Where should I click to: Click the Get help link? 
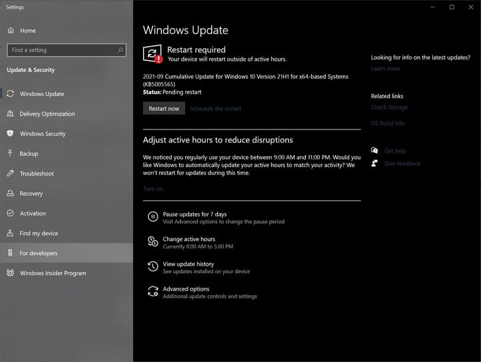pyautogui.click(x=395, y=151)
